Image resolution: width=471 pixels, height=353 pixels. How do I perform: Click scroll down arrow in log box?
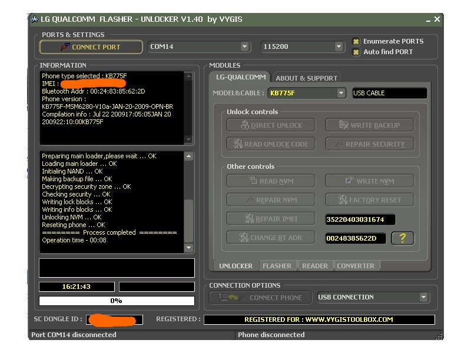click(x=188, y=248)
